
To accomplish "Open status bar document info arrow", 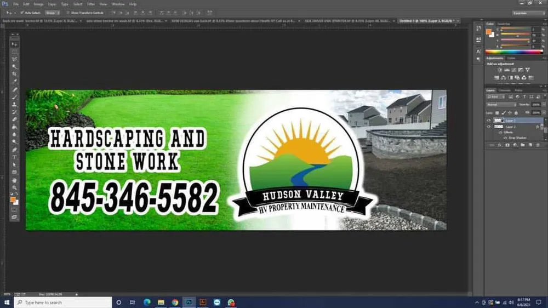I will click(x=77, y=294).
